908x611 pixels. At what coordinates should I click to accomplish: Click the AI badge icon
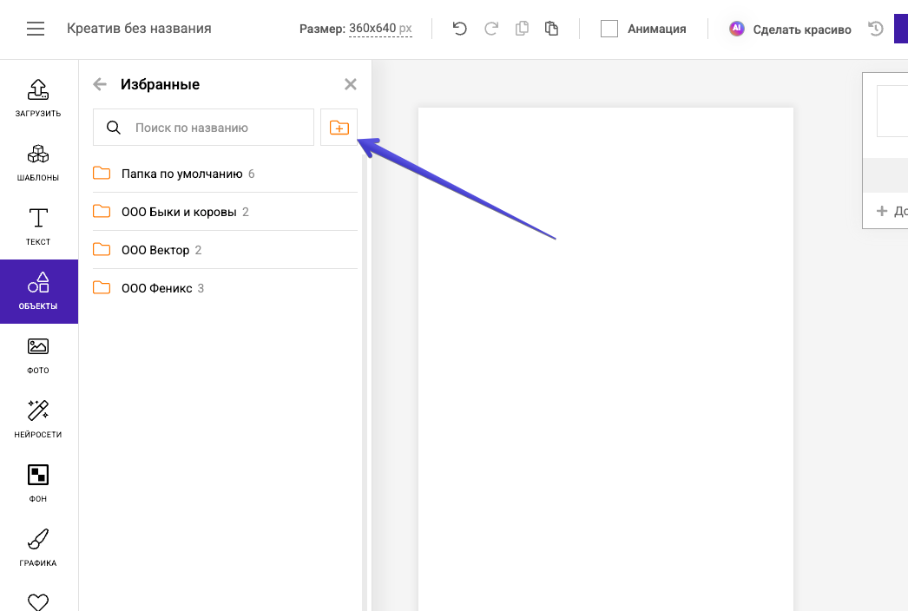coord(737,29)
